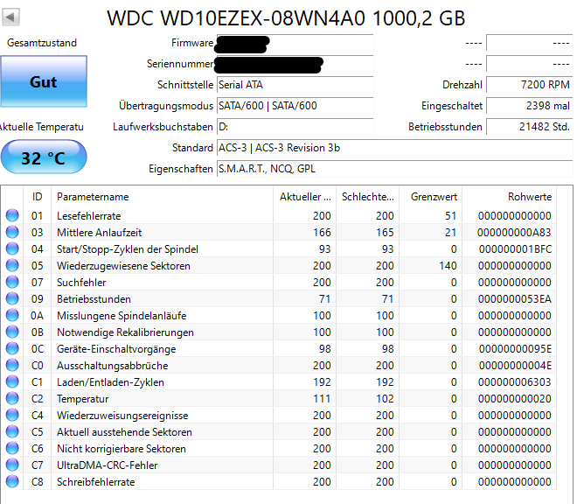577x504 pixels.
Task: Click the Parametername column header
Action: click(x=162, y=197)
